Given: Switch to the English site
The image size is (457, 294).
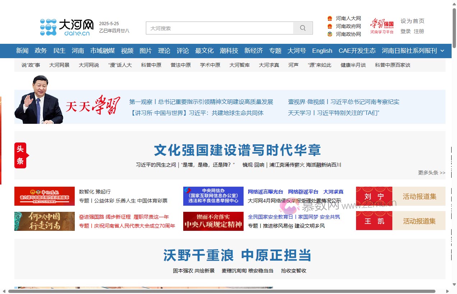Looking at the screenshot, I should tap(322, 51).
